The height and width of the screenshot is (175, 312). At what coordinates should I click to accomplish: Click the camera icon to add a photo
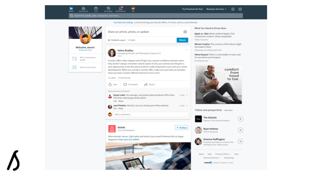(185, 32)
